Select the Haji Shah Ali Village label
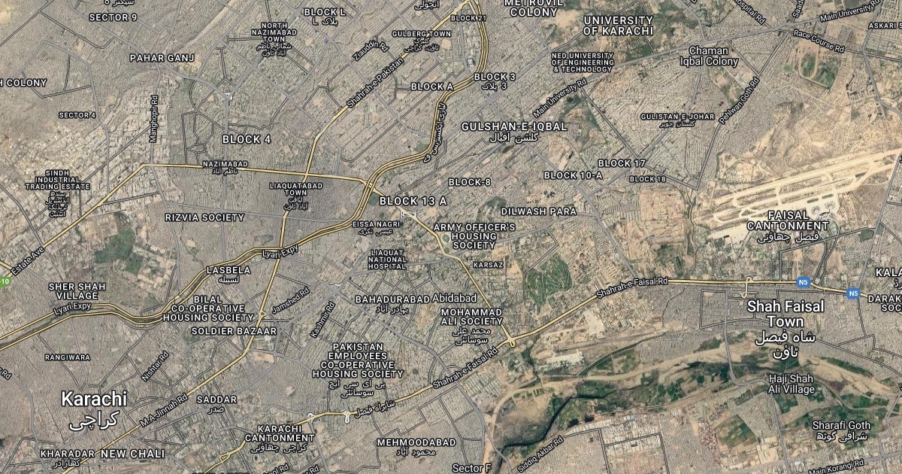This screenshot has height=474, width=902. click(791, 384)
